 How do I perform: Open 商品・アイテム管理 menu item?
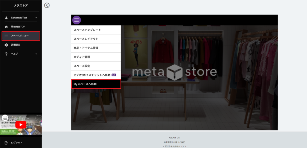click(96, 48)
